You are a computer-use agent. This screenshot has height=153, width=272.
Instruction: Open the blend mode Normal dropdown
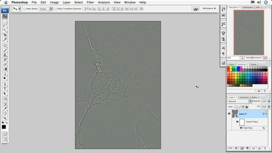click(x=240, y=101)
